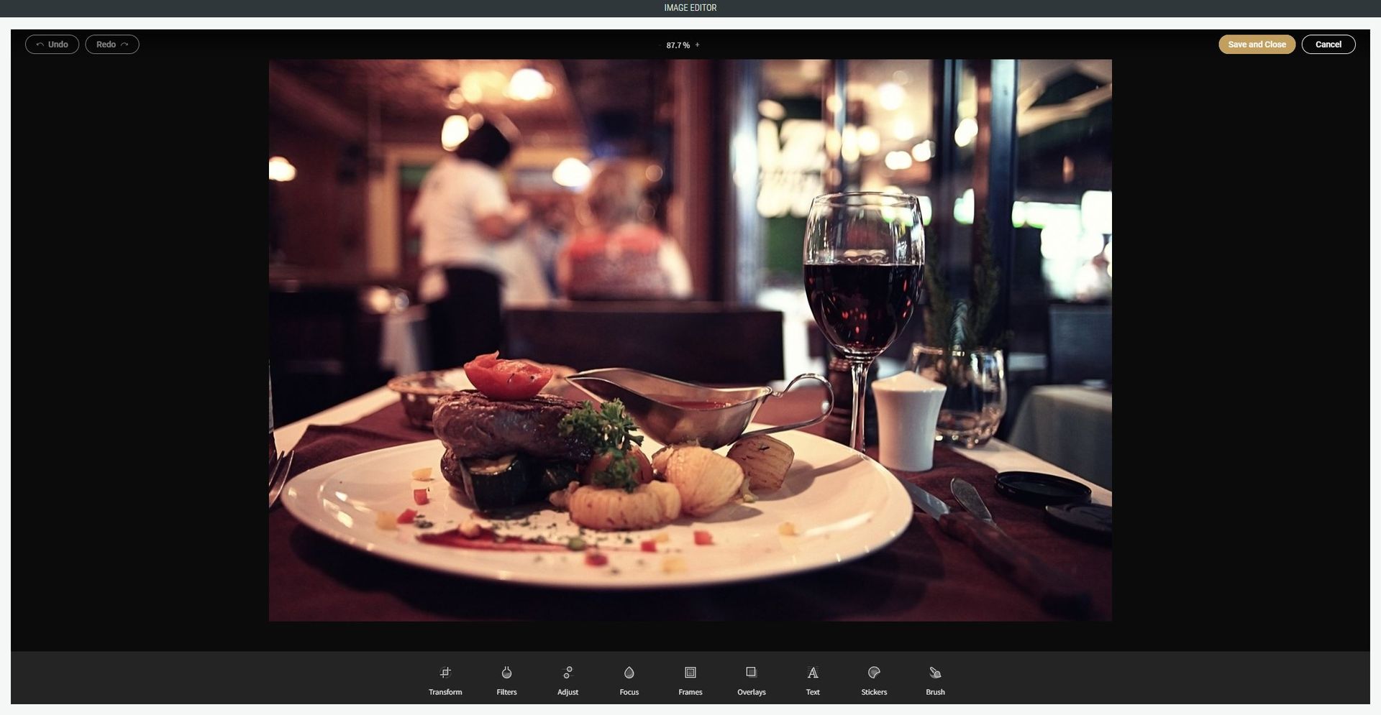This screenshot has height=715, width=1381.
Task: Zoom in with the plus icon
Action: pyautogui.click(x=697, y=45)
